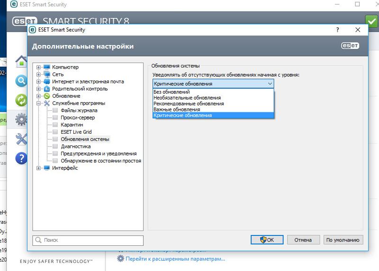Select Файлы журнала tree item
The width and height of the screenshot is (379, 271).
point(79,110)
